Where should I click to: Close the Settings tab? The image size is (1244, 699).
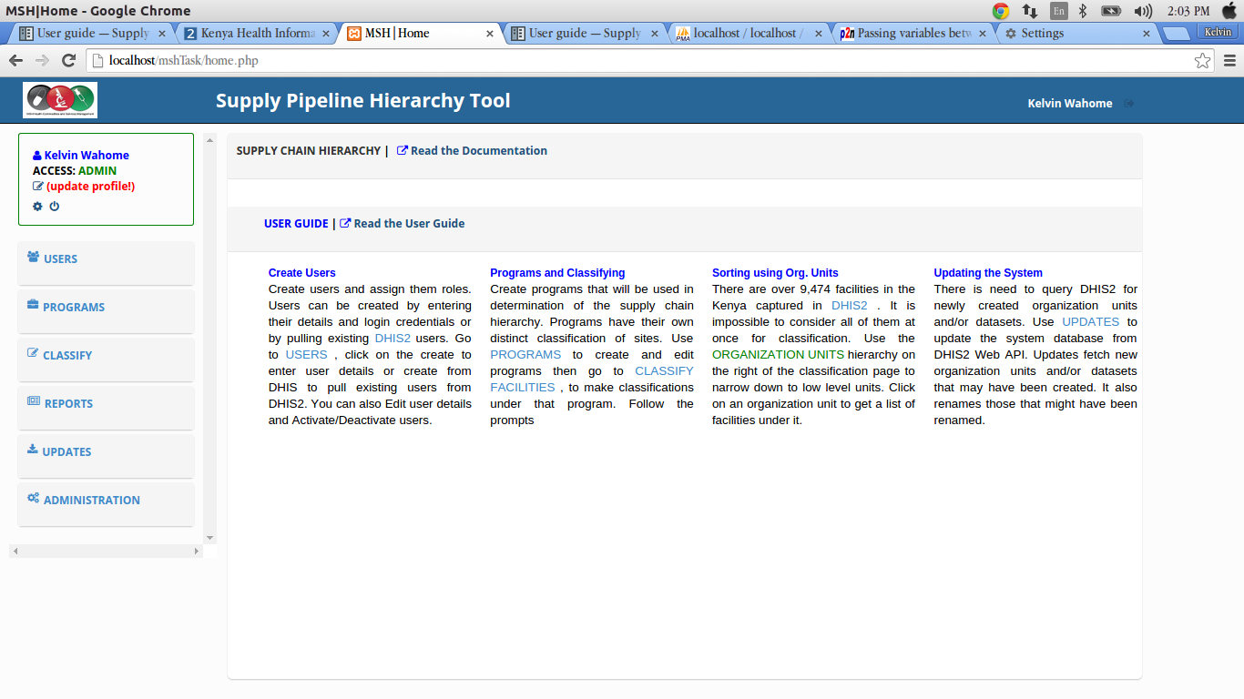pos(1146,34)
